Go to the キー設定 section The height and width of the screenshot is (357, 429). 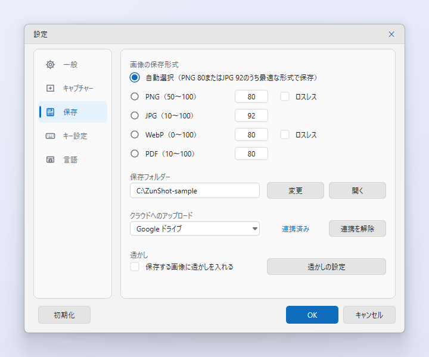click(x=73, y=136)
